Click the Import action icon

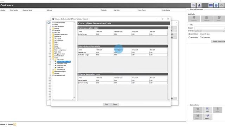(207, 117)
